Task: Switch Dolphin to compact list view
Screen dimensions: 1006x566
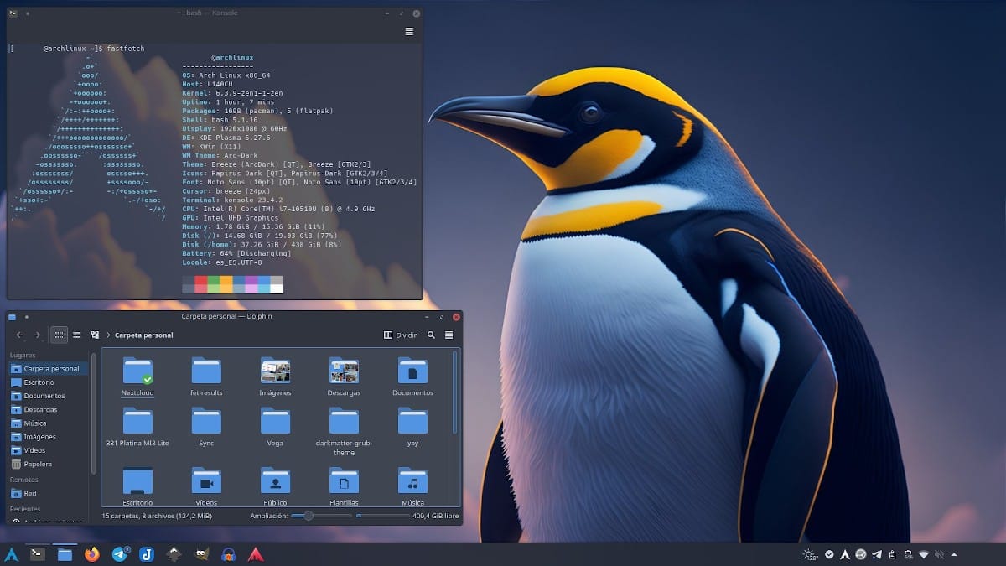Action: pyautogui.click(x=76, y=335)
